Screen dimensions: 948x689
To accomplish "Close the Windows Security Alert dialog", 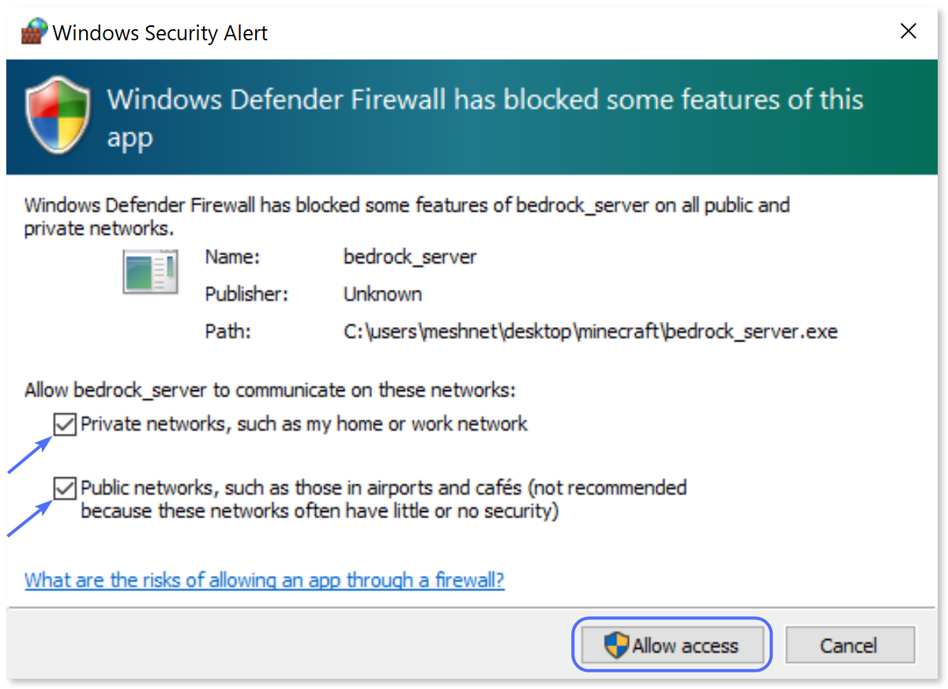I will [x=908, y=31].
